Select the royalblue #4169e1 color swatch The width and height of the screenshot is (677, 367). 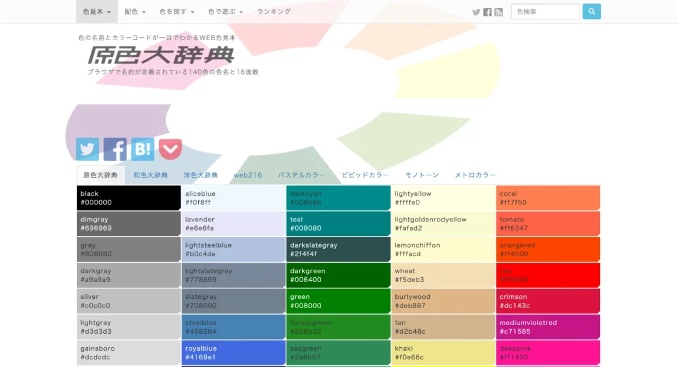[x=233, y=353]
